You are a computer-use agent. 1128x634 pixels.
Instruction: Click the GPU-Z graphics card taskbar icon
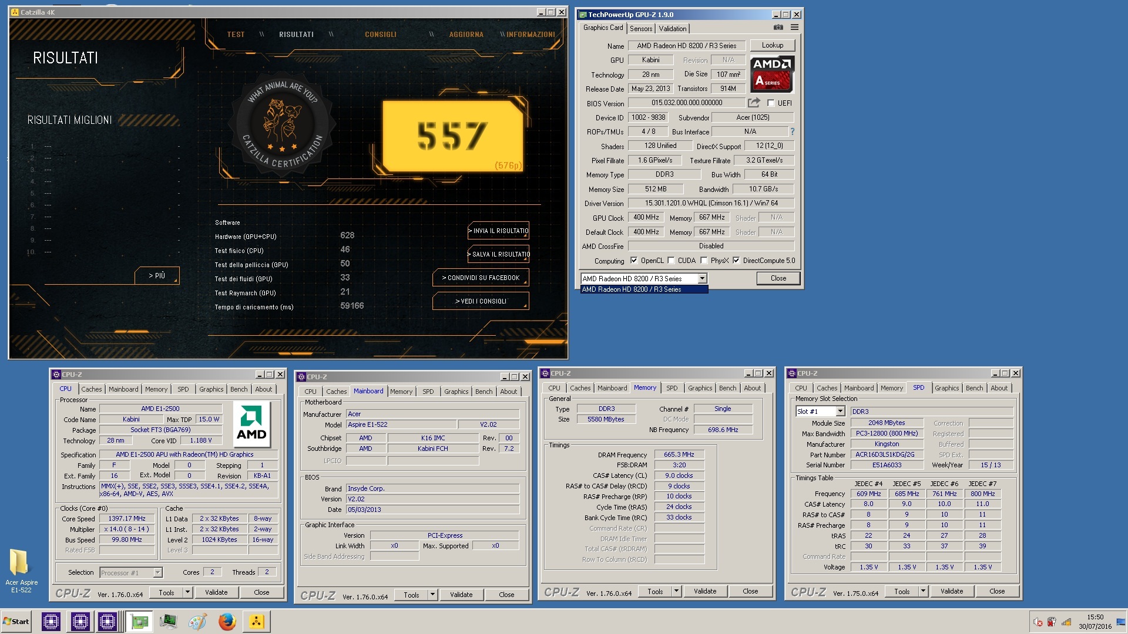coord(140,621)
